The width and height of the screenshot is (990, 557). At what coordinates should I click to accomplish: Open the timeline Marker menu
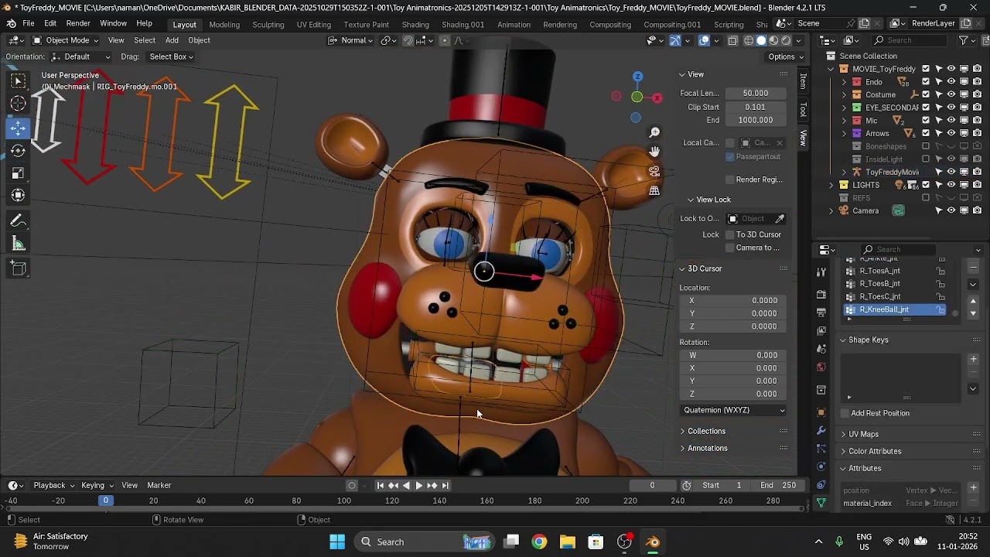[159, 485]
